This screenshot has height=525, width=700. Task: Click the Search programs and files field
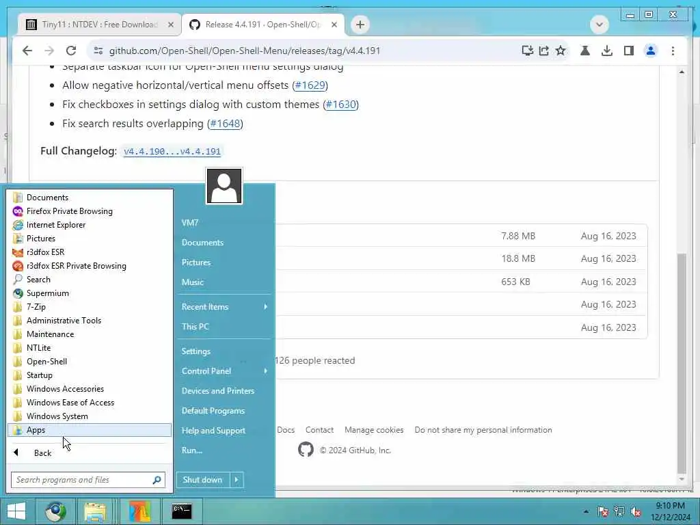point(88,480)
